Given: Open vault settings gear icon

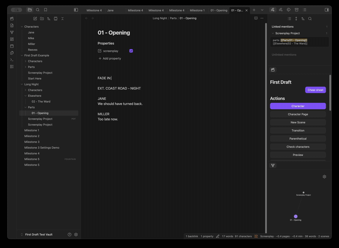Looking at the screenshot, I should click(x=76, y=234).
